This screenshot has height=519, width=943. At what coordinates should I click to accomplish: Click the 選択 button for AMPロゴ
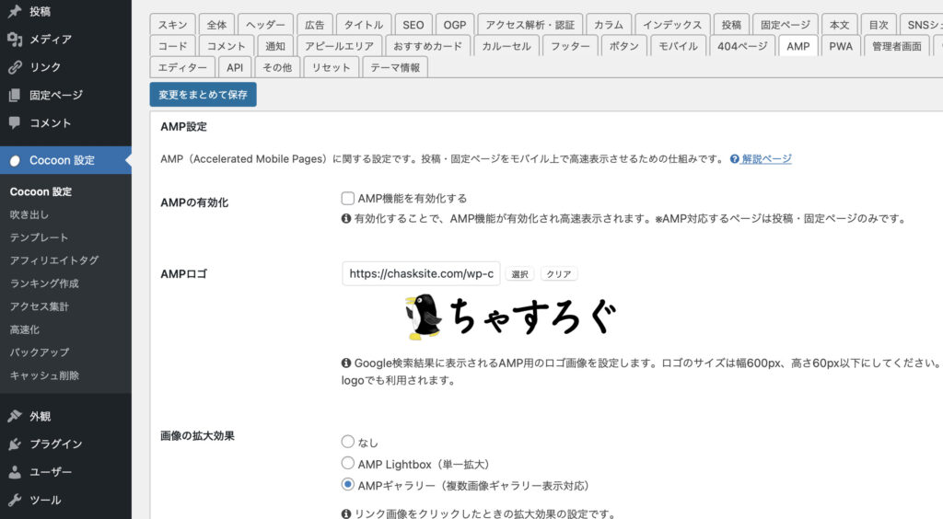pos(519,274)
